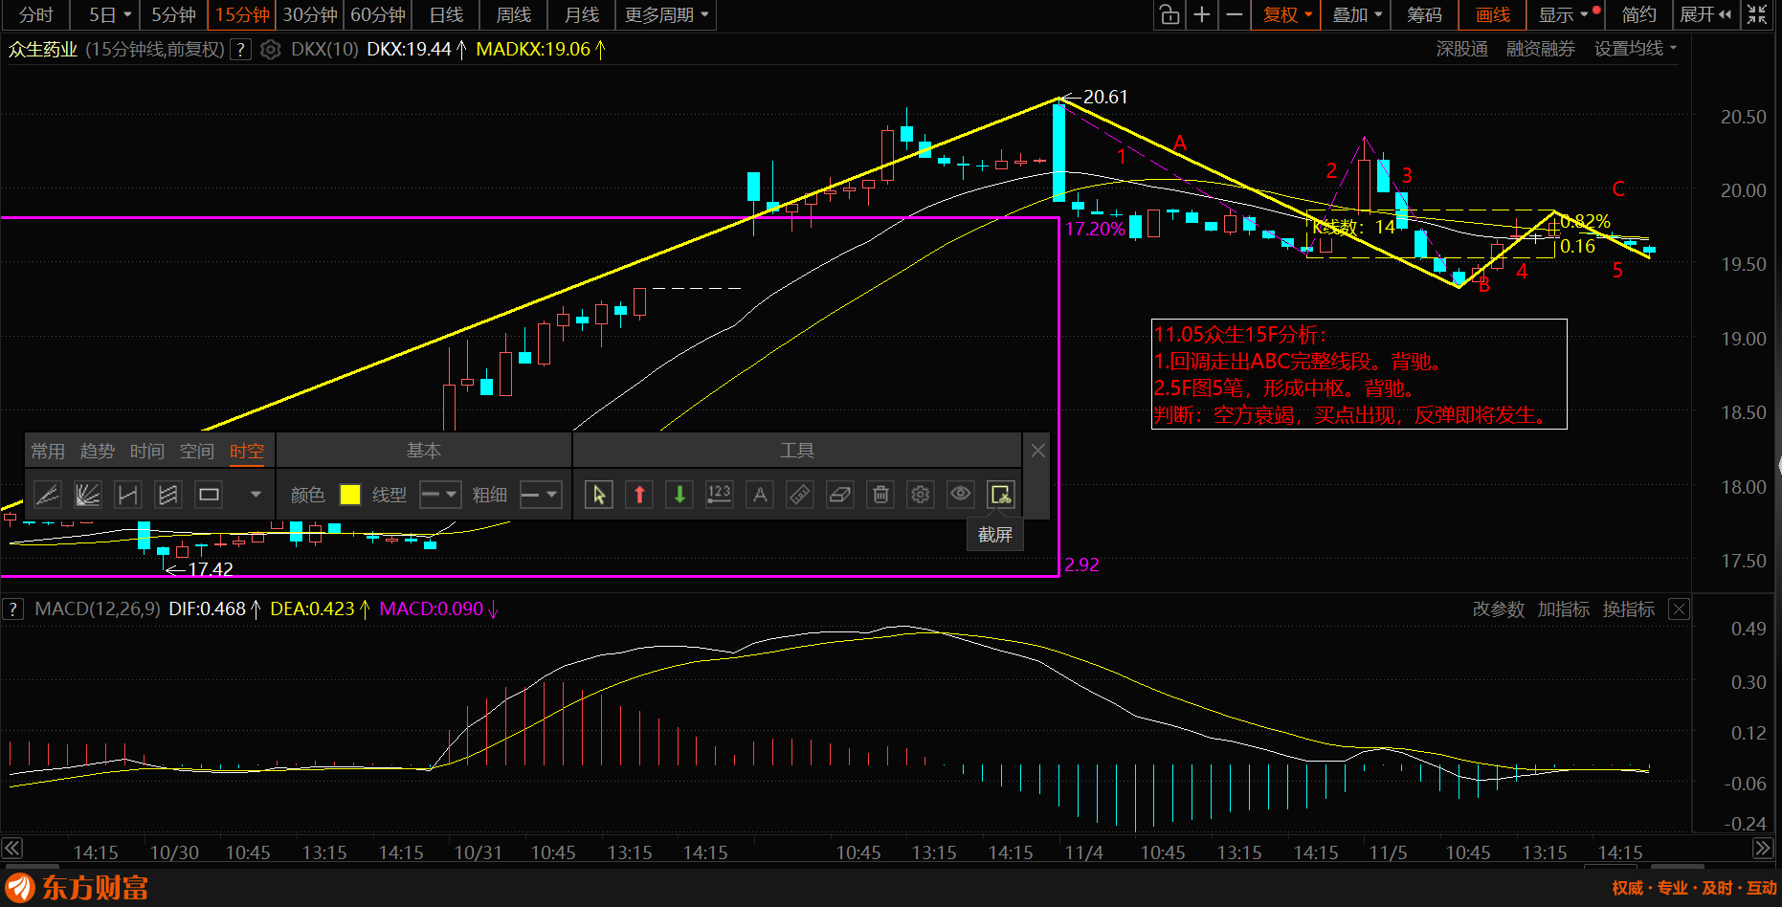Activate the pointer selection tool

pos(599,495)
